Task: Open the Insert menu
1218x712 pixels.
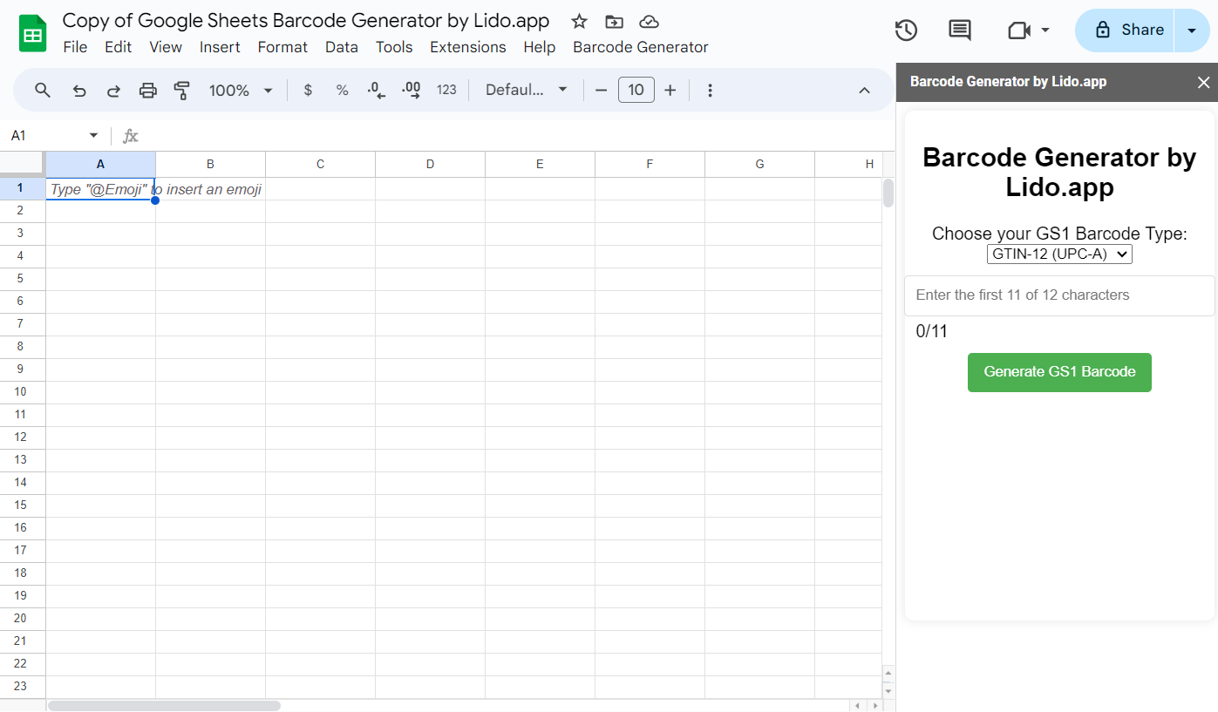Action: pos(220,47)
